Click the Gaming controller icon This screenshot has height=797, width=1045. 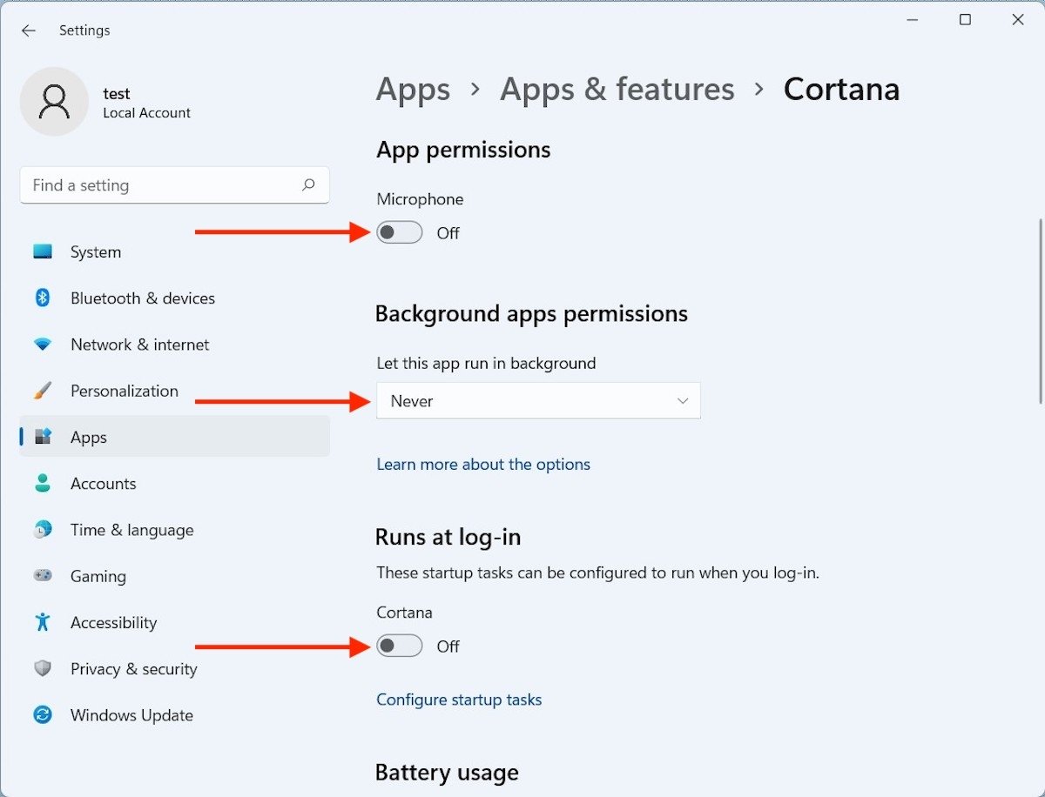click(x=43, y=576)
